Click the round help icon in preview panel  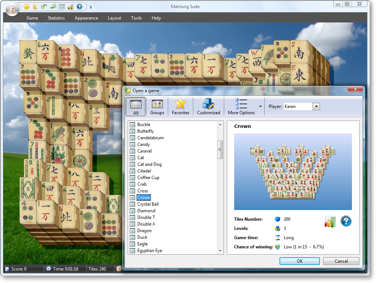(346, 221)
